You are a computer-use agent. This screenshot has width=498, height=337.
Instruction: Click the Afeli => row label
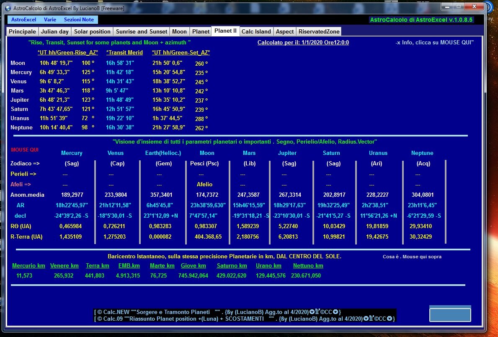coord(21,184)
